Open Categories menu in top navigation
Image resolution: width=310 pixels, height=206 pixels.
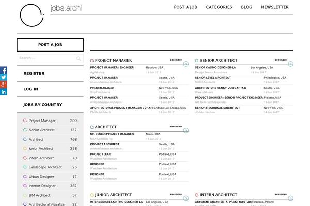(x=219, y=7)
